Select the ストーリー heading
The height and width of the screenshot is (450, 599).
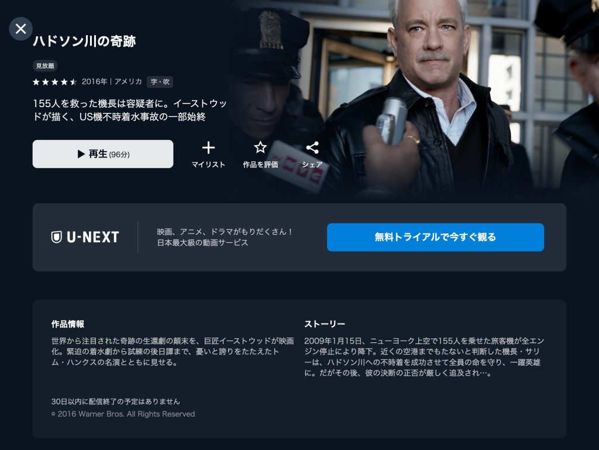pos(324,324)
